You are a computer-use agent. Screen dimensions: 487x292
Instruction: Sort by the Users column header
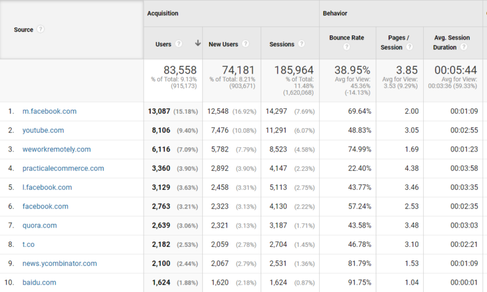[x=163, y=44]
